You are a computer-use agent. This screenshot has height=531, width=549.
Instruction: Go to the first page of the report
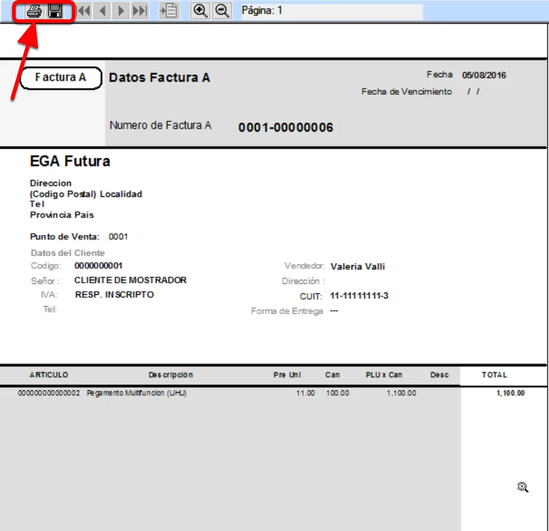84,11
